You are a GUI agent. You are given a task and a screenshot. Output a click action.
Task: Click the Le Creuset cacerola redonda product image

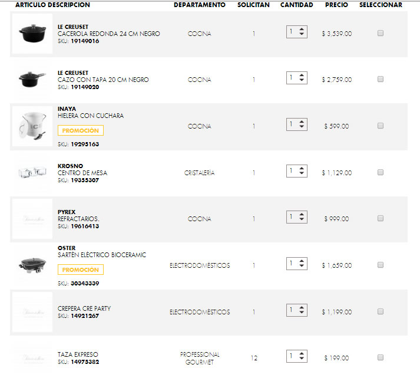[32, 34]
